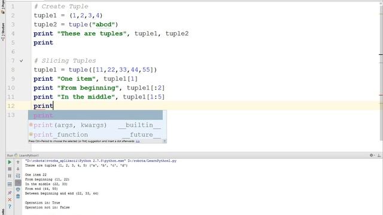Place cursor in line 2 tuple1 assignment

pos(68,16)
